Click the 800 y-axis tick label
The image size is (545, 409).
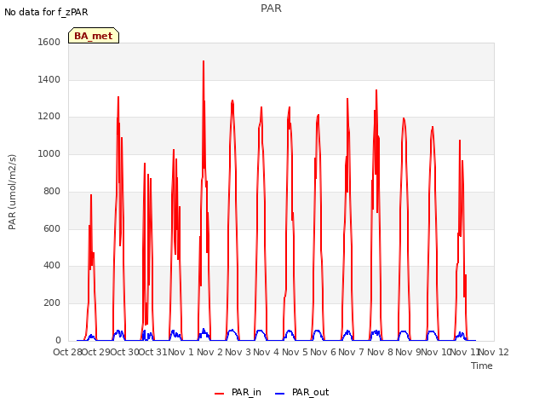52,191
